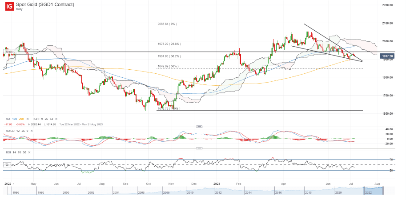
Task: Jump to 2004 in the navigator timeline
Action: tap(117, 193)
